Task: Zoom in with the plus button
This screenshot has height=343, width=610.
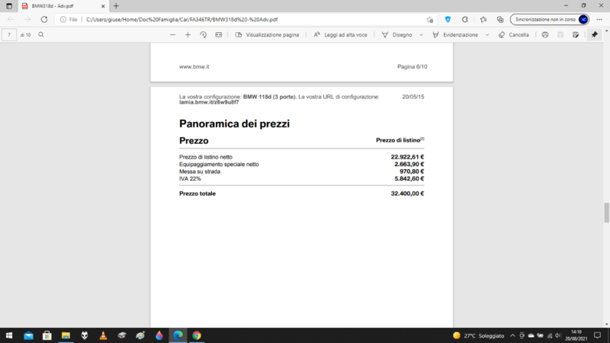Action: 188,35
